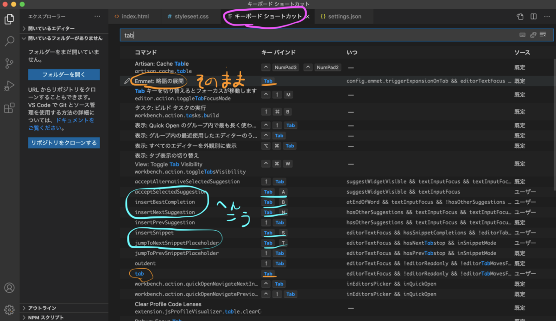Select the Emmet: 略語の展開 command
The image size is (556, 321).
click(159, 81)
